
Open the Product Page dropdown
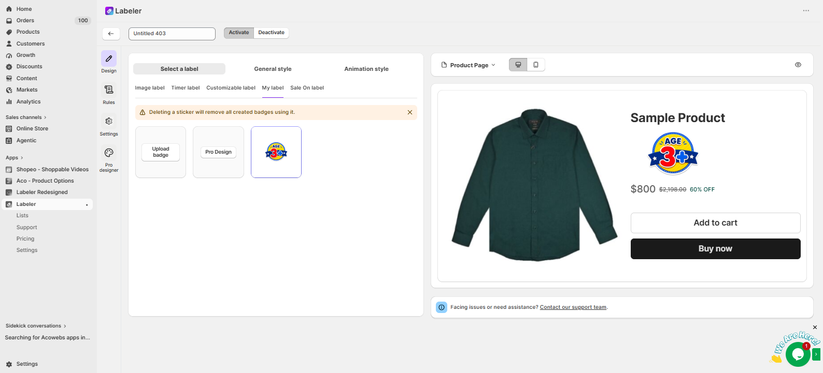click(469, 65)
